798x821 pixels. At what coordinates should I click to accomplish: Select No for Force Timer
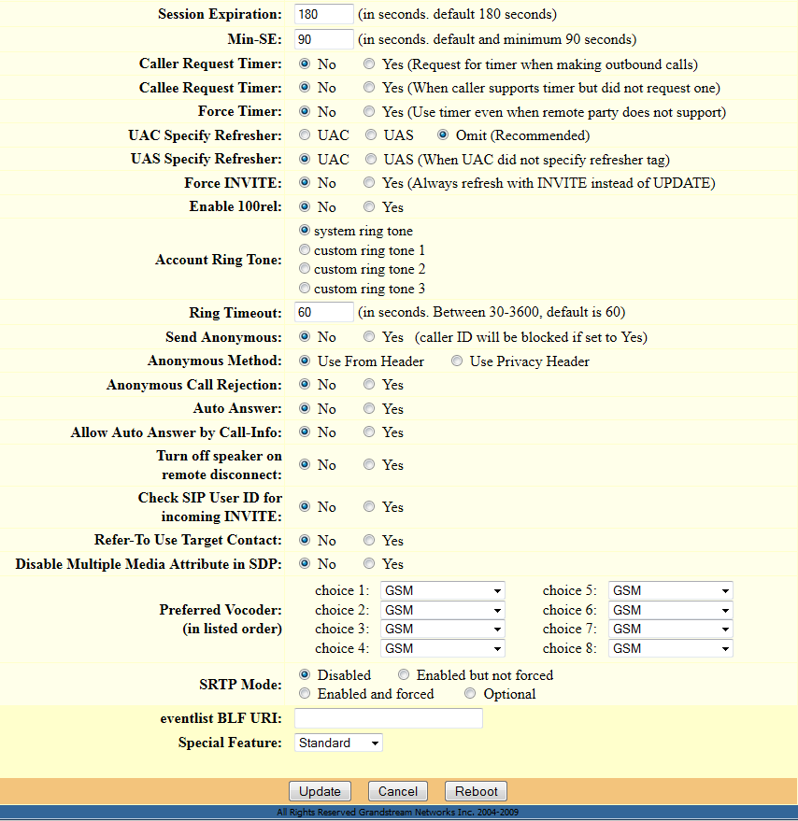tap(305, 111)
